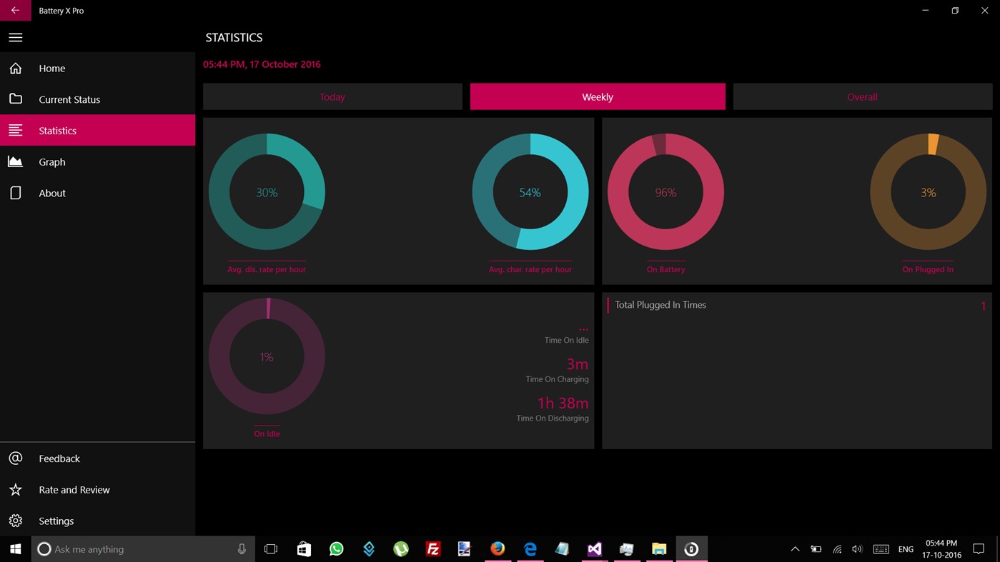The image size is (1000, 562).
Task: View the Current Status page
Action: click(x=69, y=99)
